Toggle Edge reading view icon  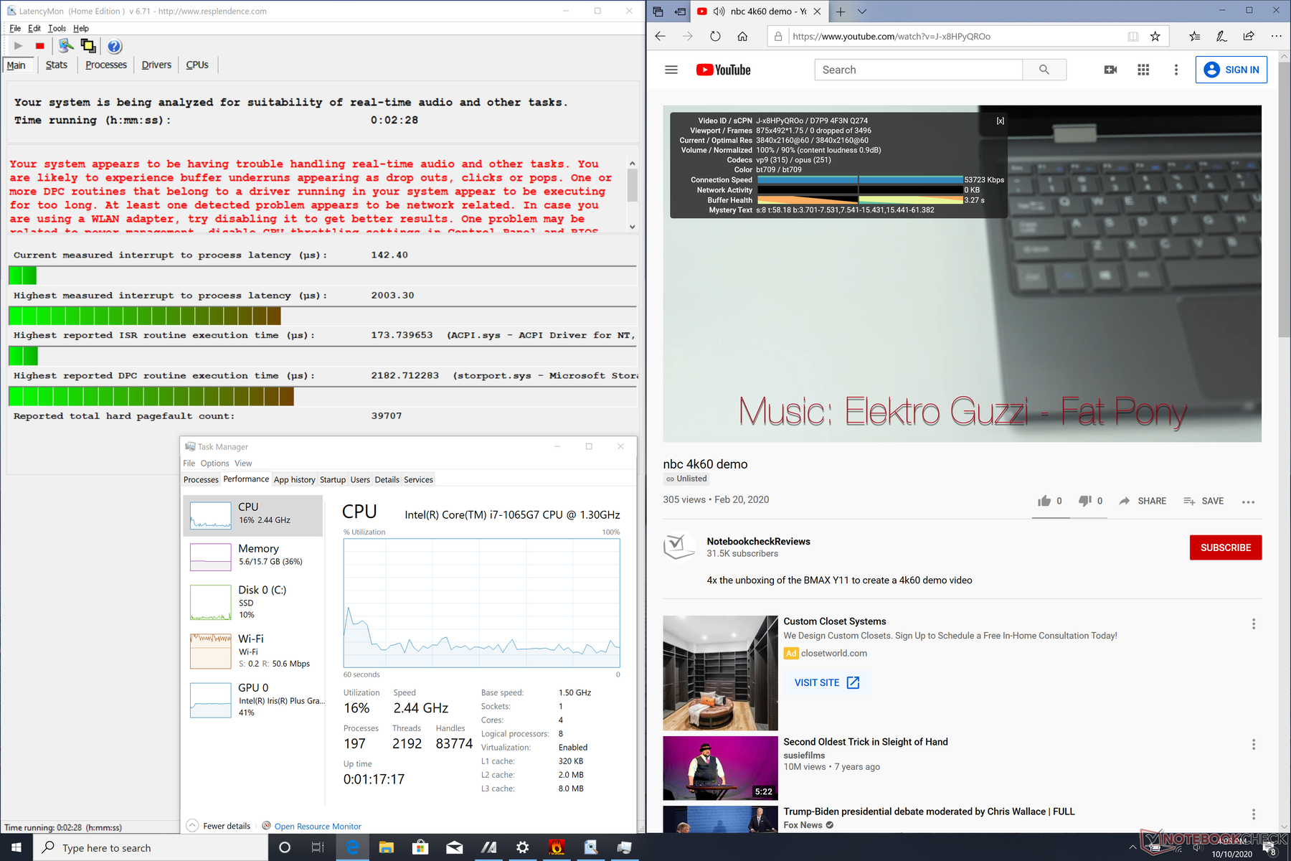pyautogui.click(x=1133, y=37)
